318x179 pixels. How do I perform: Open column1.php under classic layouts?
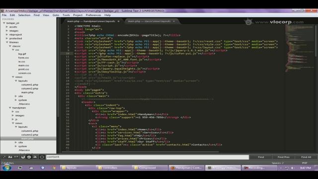[30, 85]
